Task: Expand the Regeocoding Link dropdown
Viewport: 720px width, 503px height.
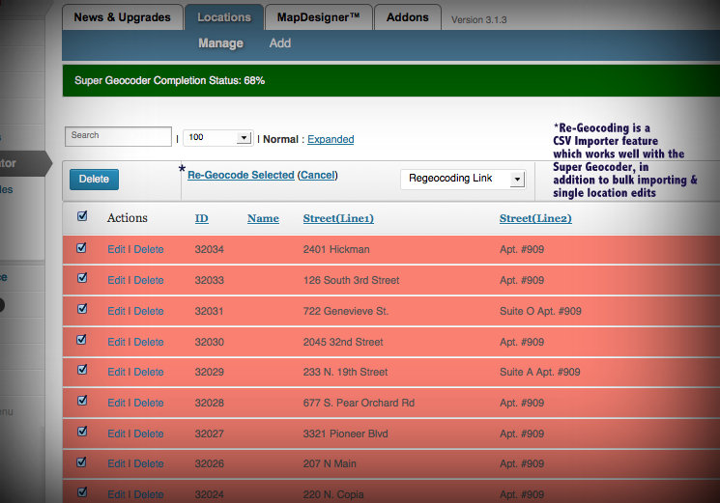Action: [462, 180]
